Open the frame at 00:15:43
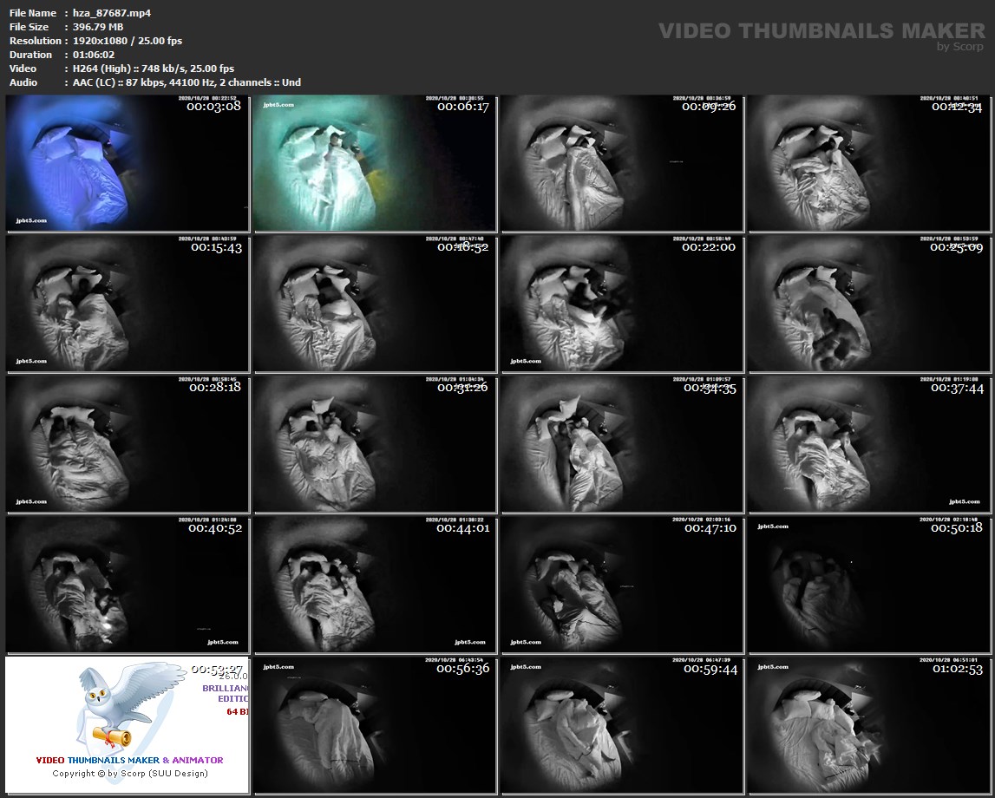This screenshot has width=995, height=798. tap(128, 304)
